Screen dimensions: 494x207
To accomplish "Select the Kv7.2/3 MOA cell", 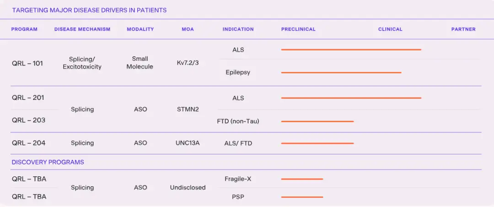I will pyautogui.click(x=188, y=62).
